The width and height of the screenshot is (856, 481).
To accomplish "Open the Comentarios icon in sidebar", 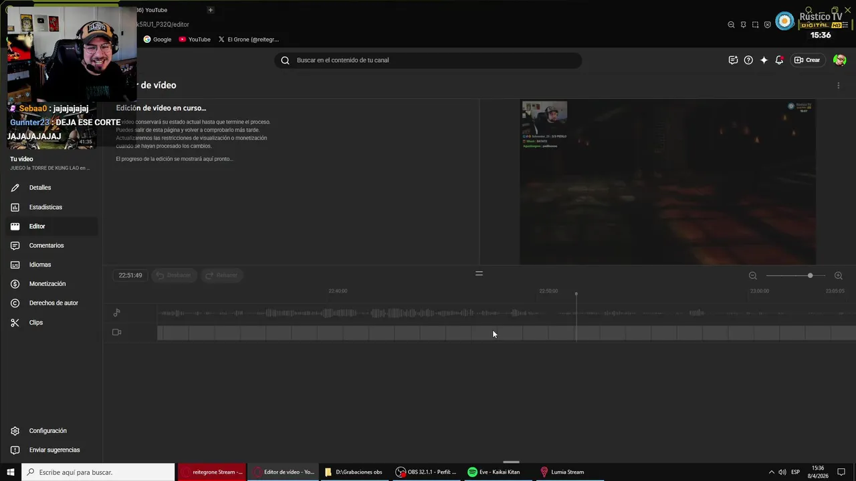I will coord(15,246).
